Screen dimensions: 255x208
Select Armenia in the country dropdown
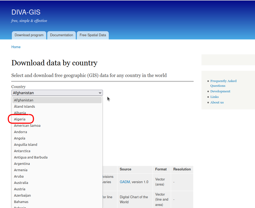pyautogui.click(x=57, y=170)
